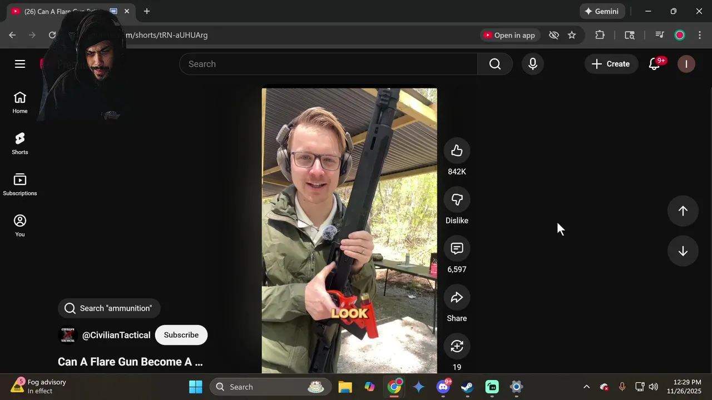Go to the previous Short with up arrow

(683, 211)
